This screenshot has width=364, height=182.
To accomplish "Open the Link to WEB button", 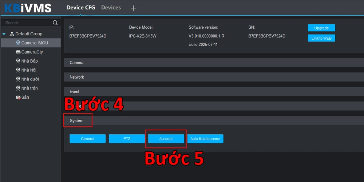I will point(321,38).
